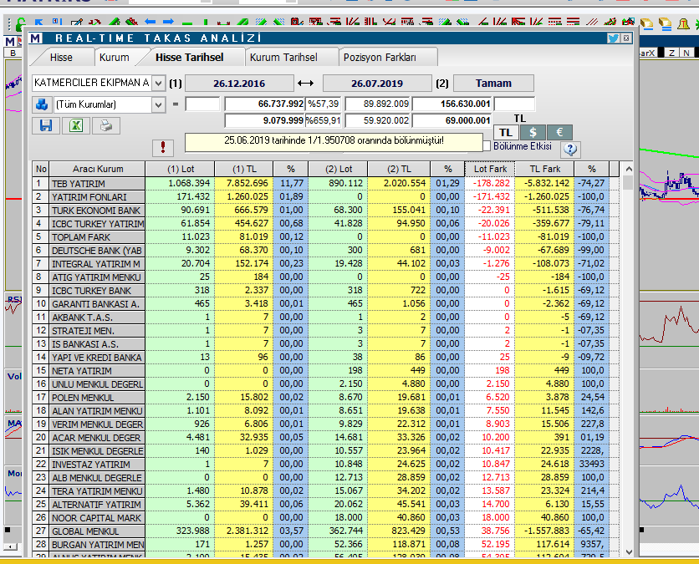Switch currency to dollar
699x564 pixels.
pos(533,132)
